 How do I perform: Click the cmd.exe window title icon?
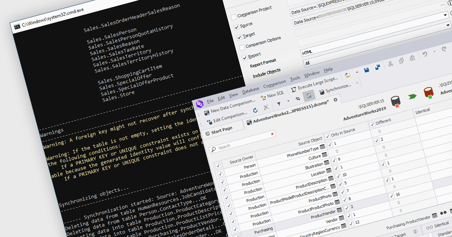(x=17, y=27)
